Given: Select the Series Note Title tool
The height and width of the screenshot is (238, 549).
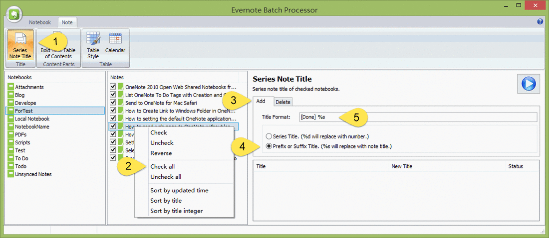Looking at the screenshot, I should click(20, 44).
